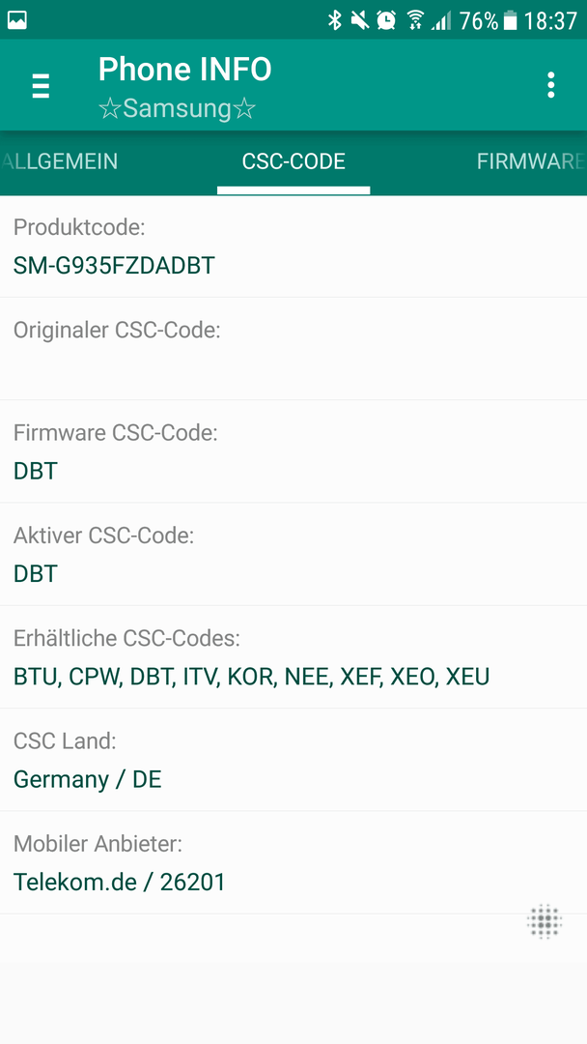Tap the alarm clock status icon
The height and width of the screenshot is (1044, 587).
pyautogui.click(x=386, y=20)
